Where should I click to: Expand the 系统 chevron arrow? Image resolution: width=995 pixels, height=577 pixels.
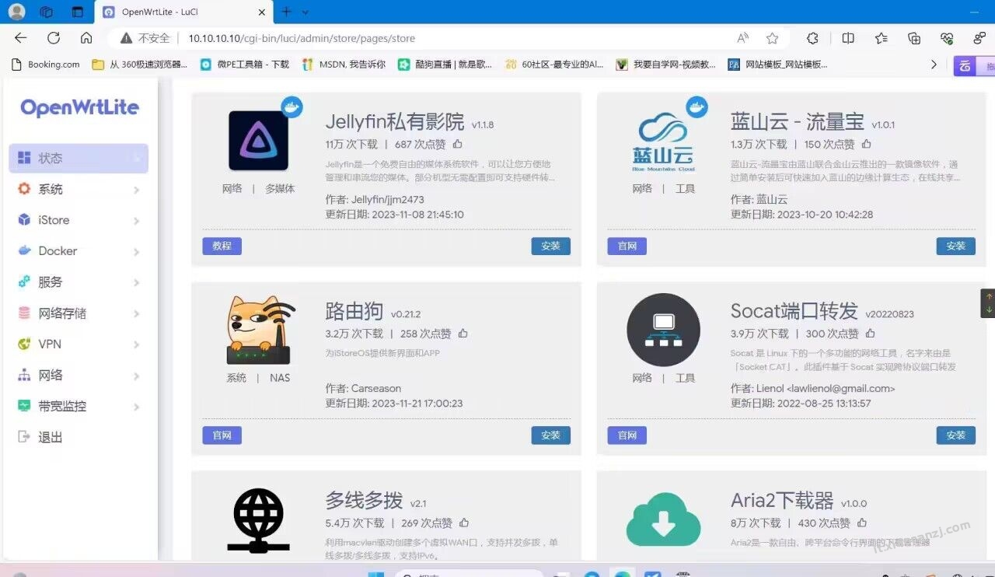[136, 190]
